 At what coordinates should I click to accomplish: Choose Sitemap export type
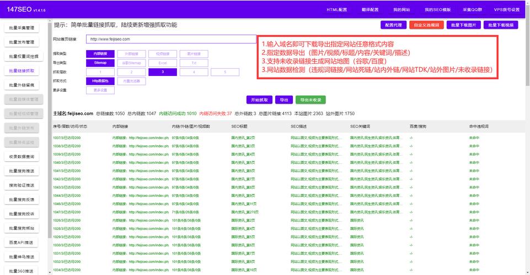[x=100, y=63]
